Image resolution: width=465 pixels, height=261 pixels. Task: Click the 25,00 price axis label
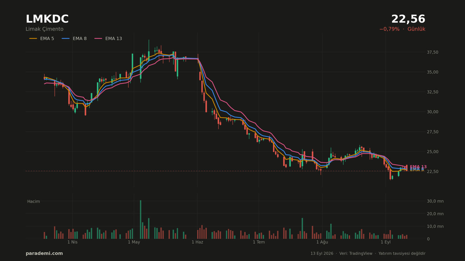click(432, 152)
